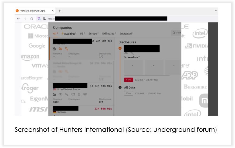Click the $10M revenue value

[56, 102]
